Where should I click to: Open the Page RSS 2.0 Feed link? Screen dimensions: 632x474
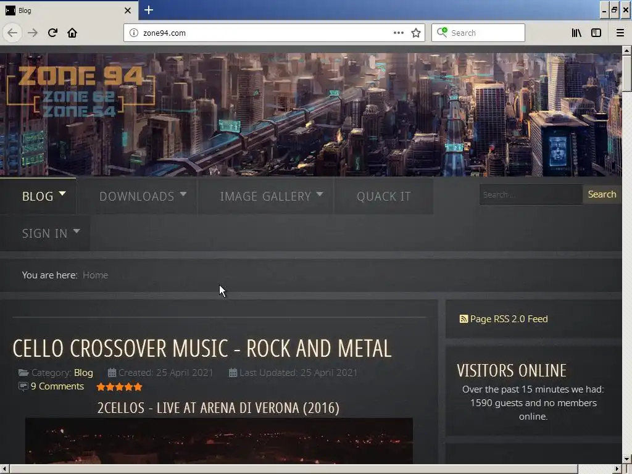509,319
